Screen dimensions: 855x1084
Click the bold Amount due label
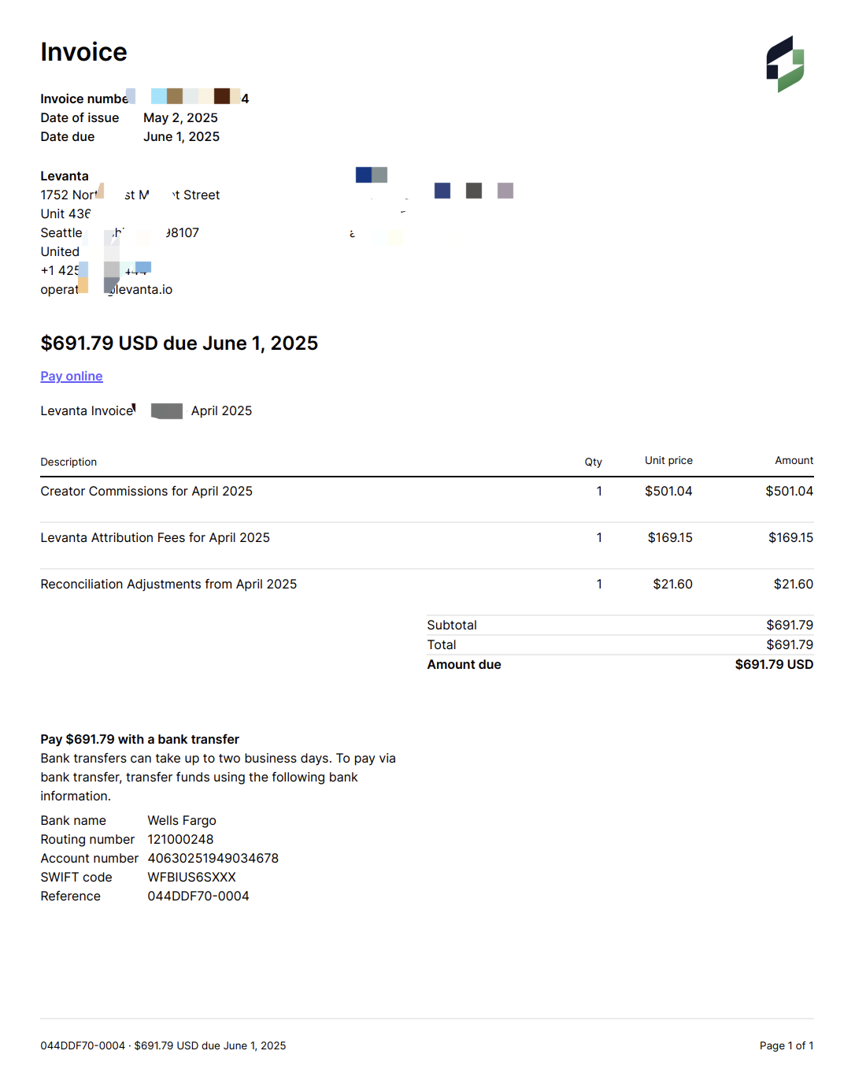click(464, 665)
